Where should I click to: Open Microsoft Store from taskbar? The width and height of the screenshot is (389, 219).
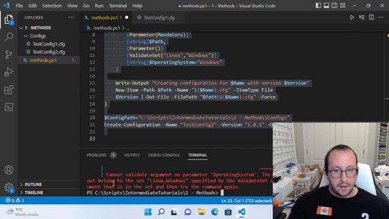pyautogui.click(x=228, y=212)
